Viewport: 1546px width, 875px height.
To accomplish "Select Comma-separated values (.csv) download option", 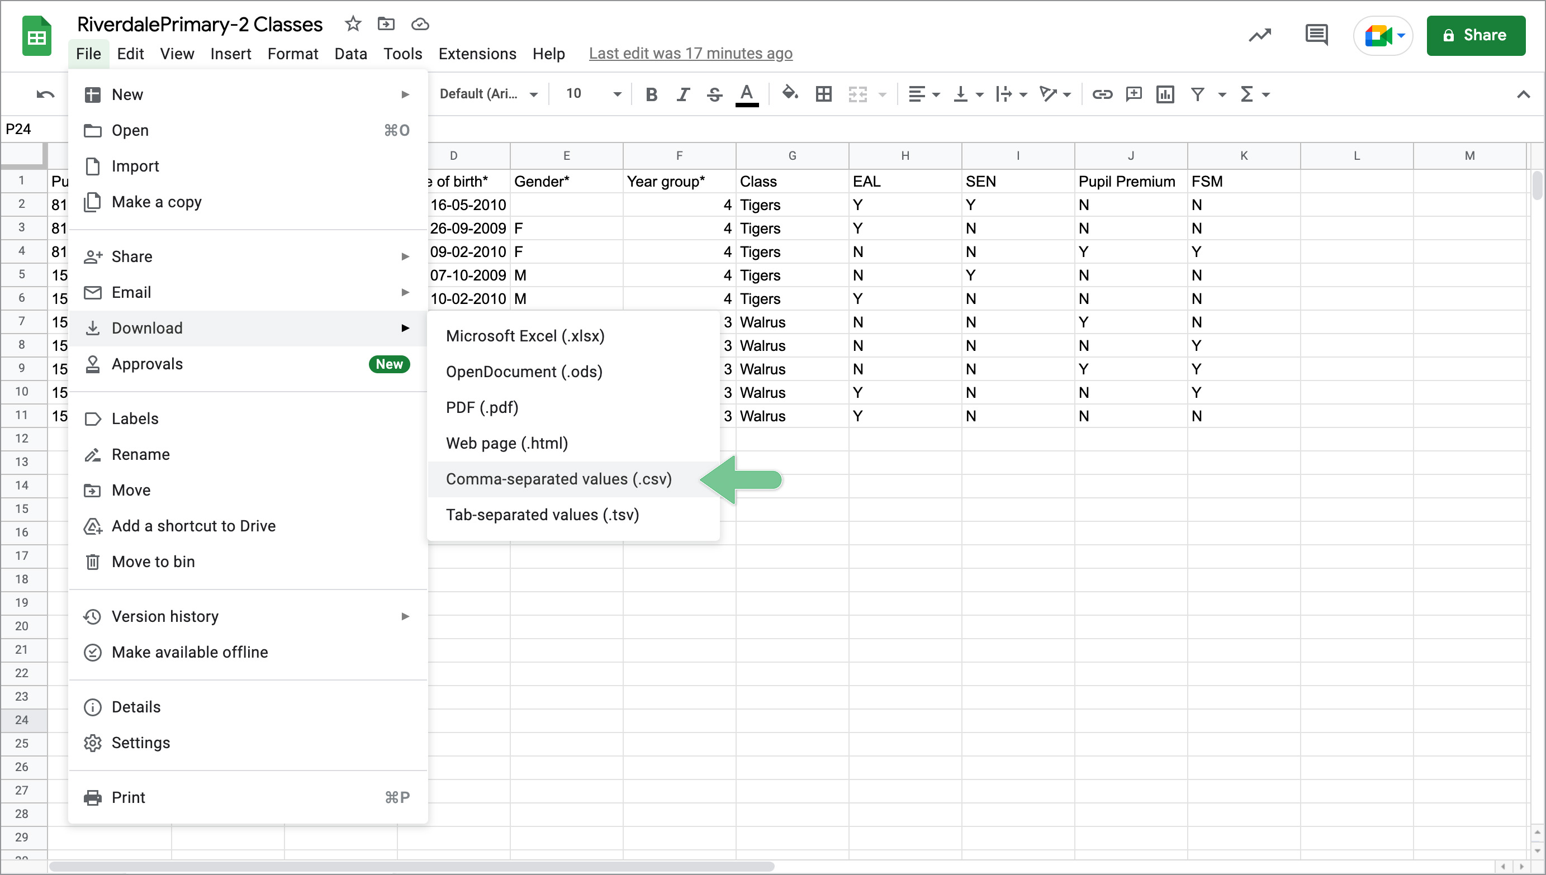I will point(558,479).
